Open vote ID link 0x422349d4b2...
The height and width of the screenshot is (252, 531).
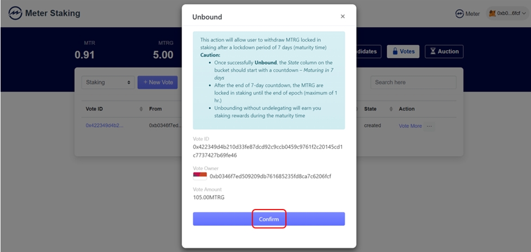point(104,126)
